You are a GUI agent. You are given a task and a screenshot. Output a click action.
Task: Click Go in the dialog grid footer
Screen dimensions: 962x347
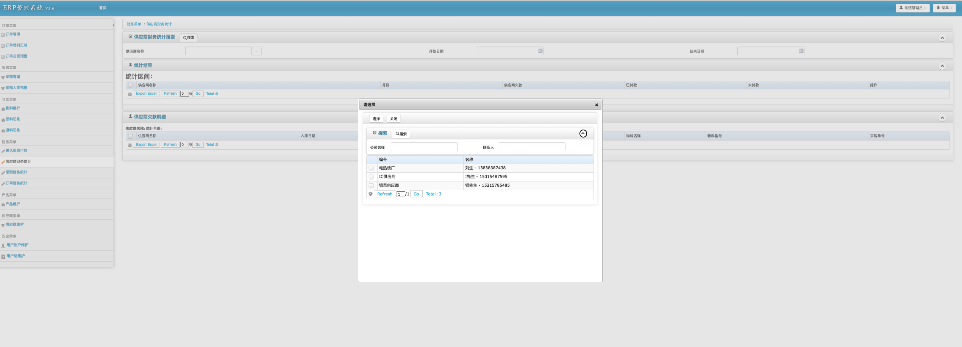pos(416,194)
